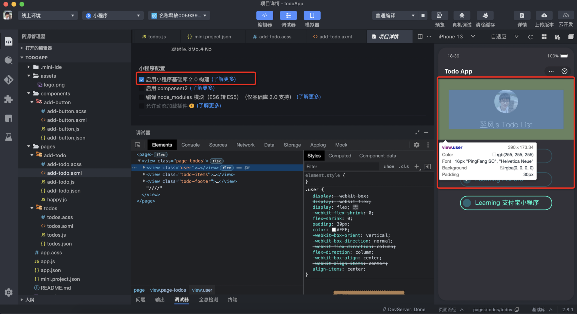Expand the 打开的编辑器 section
577x314 pixels.
tap(22, 48)
